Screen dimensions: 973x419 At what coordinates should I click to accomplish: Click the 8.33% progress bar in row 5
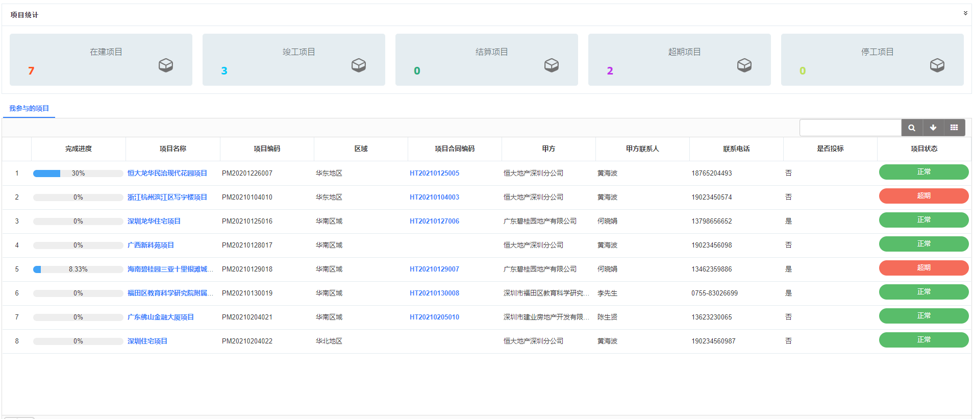tap(78, 269)
